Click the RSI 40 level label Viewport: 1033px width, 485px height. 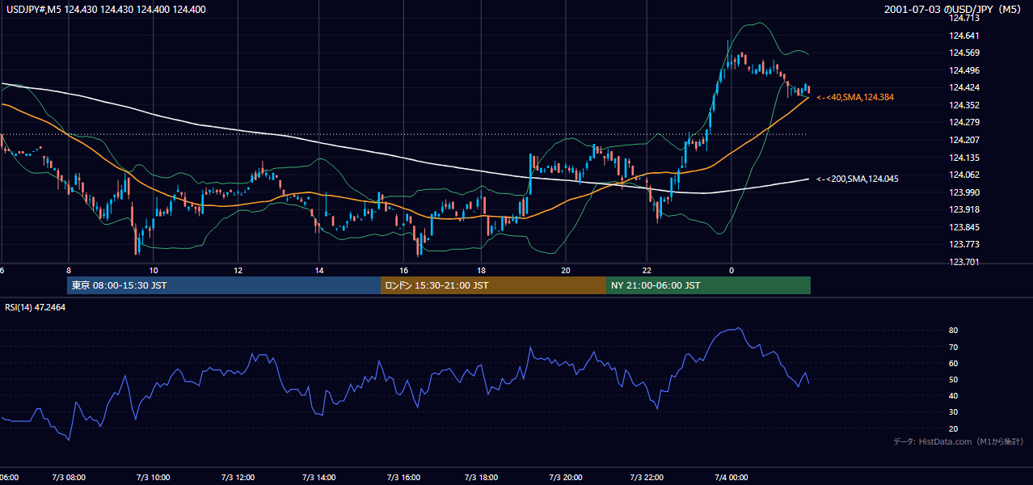click(954, 395)
